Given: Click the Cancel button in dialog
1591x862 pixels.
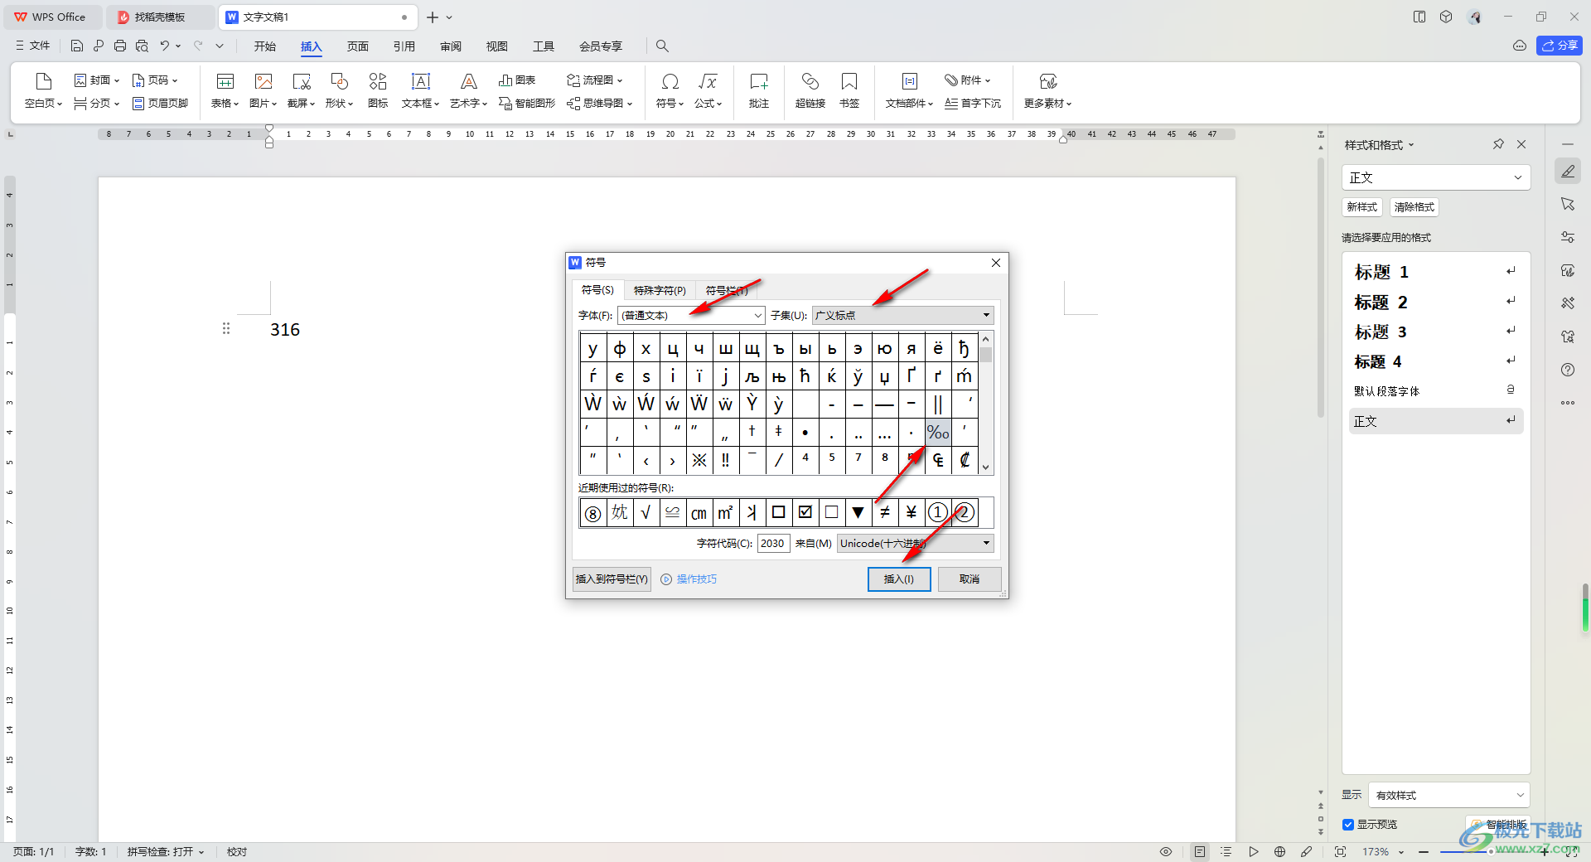Looking at the screenshot, I should (x=970, y=579).
